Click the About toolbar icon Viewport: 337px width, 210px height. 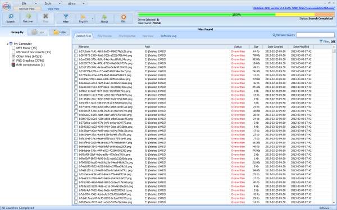pos(104,17)
